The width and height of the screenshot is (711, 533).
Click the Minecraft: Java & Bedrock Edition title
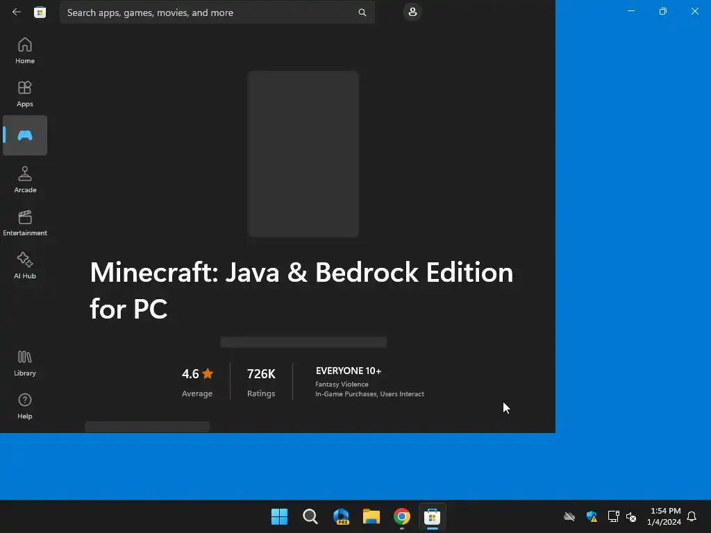click(301, 290)
